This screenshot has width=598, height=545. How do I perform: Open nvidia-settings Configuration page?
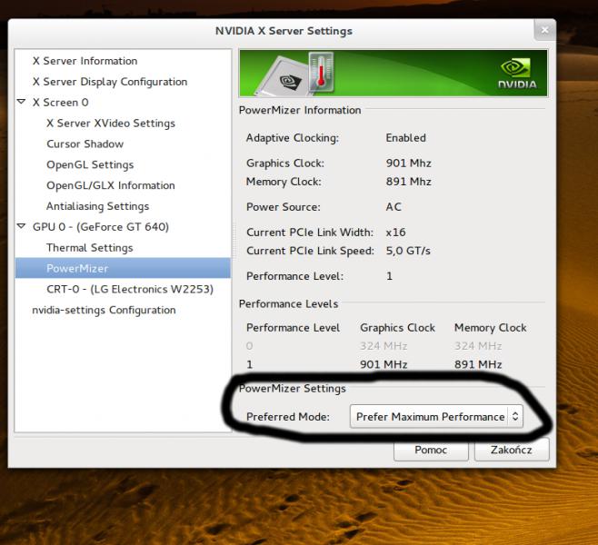pyautogui.click(x=104, y=310)
